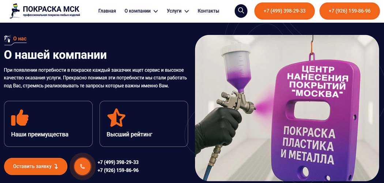This screenshot has height=183, width=384.
Task: Open the Наши преимущества card
Action: click(48, 124)
